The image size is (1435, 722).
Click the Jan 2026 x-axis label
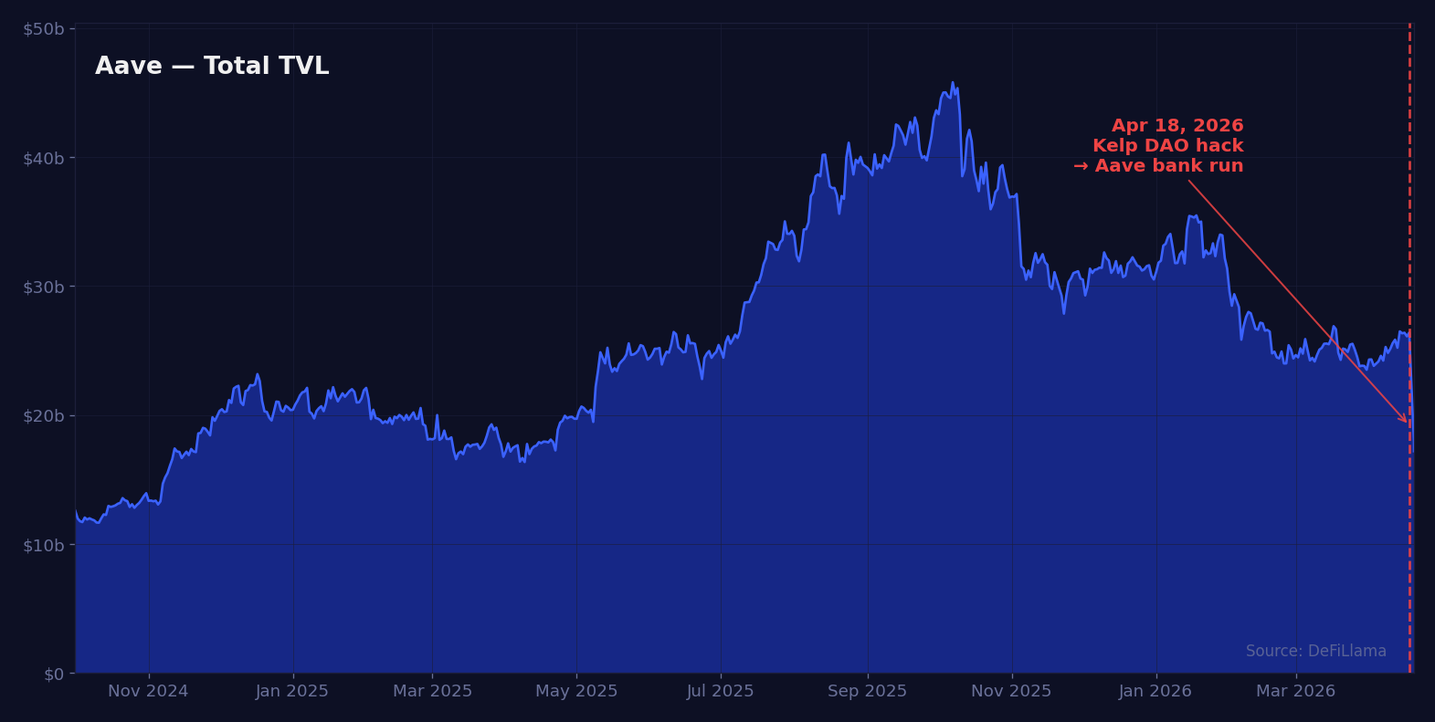(1155, 692)
